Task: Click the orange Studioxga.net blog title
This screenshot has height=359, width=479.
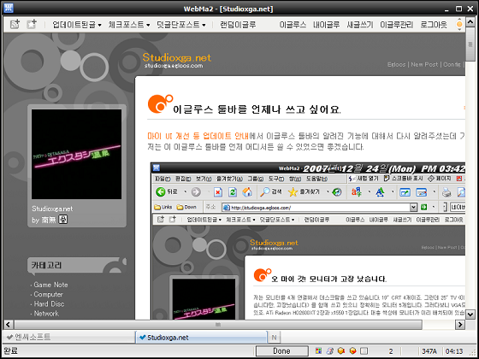Action: pyautogui.click(x=176, y=57)
